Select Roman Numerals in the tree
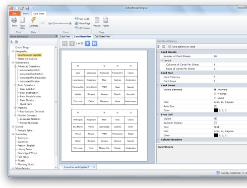Viewport: 247px width, 188px height. click(29, 123)
